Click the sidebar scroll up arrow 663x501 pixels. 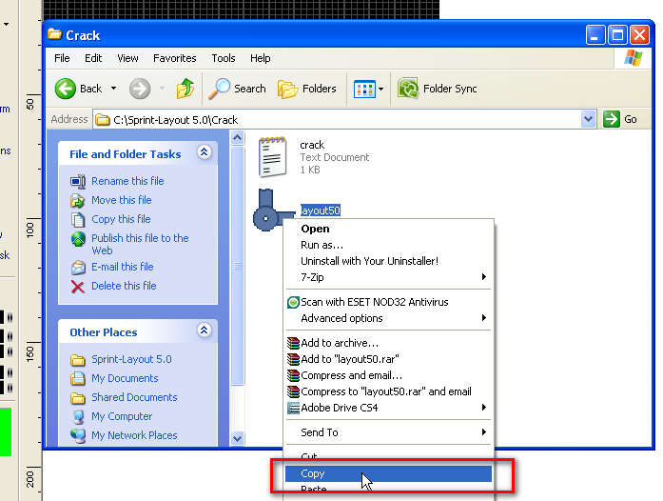pyautogui.click(x=237, y=138)
